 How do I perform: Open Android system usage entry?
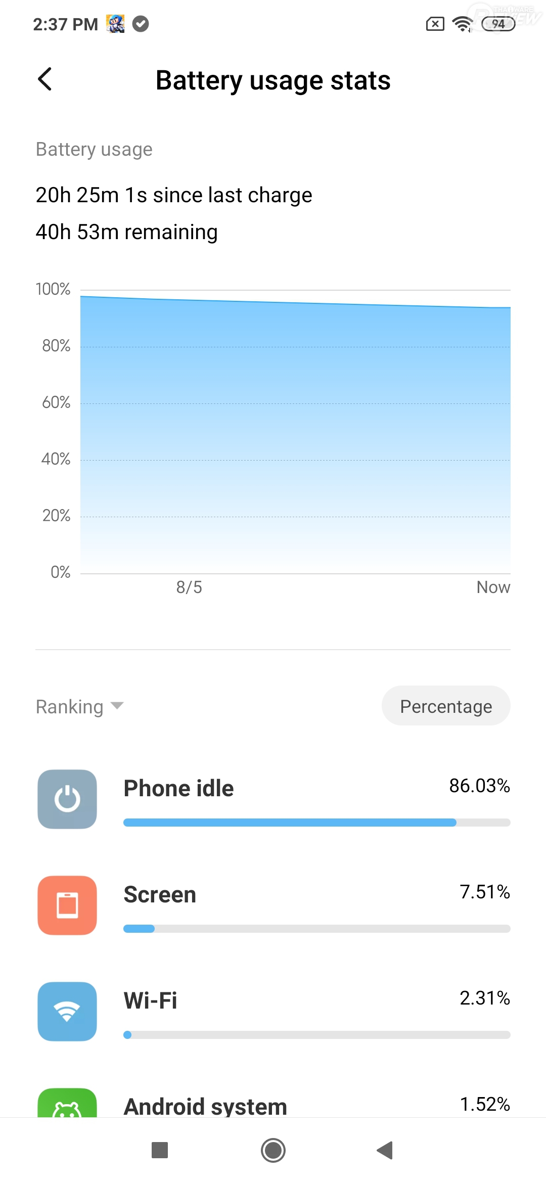click(x=205, y=1106)
